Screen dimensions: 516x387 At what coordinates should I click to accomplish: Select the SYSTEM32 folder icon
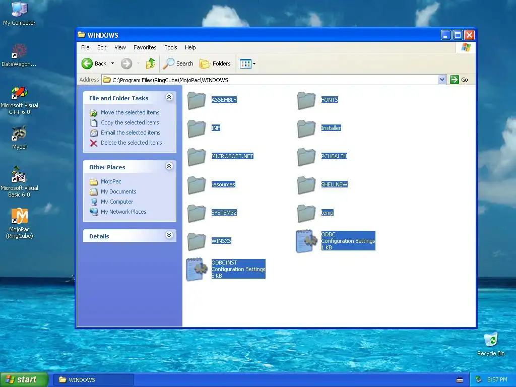click(197, 213)
